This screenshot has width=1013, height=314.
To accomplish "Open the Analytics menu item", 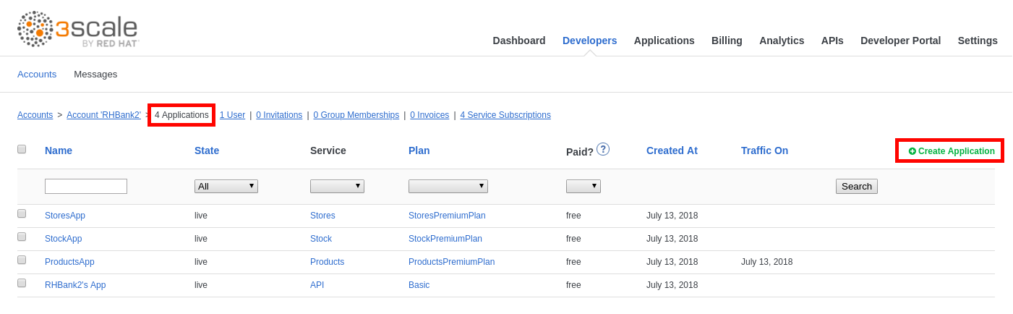I will point(781,41).
